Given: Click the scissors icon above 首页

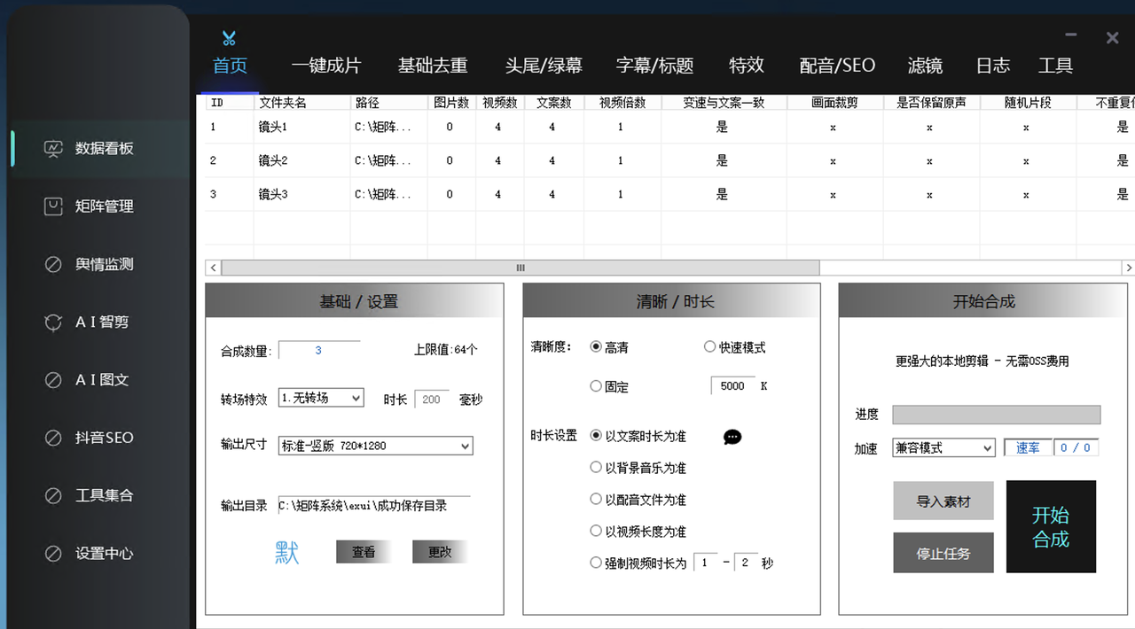Looking at the screenshot, I should tap(230, 38).
